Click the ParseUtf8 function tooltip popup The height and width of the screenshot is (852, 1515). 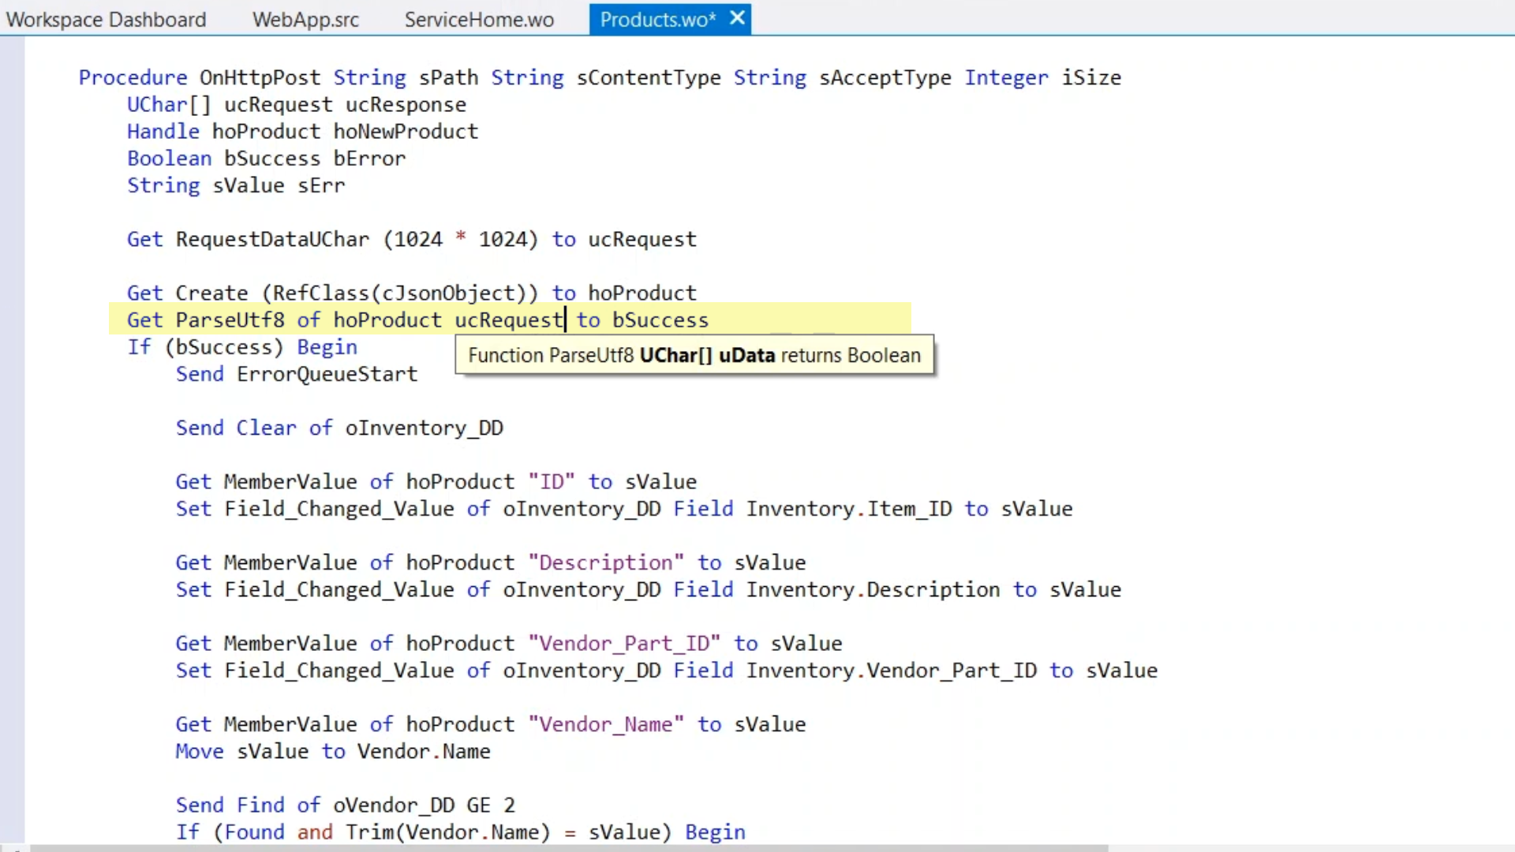(x=694, y=355)
